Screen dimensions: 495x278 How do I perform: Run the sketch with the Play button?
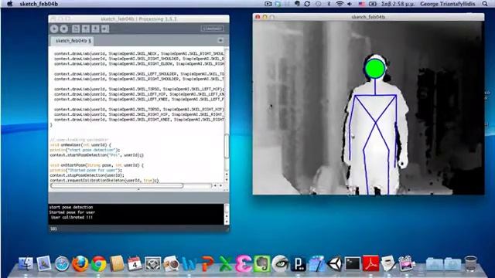point(54,29)
